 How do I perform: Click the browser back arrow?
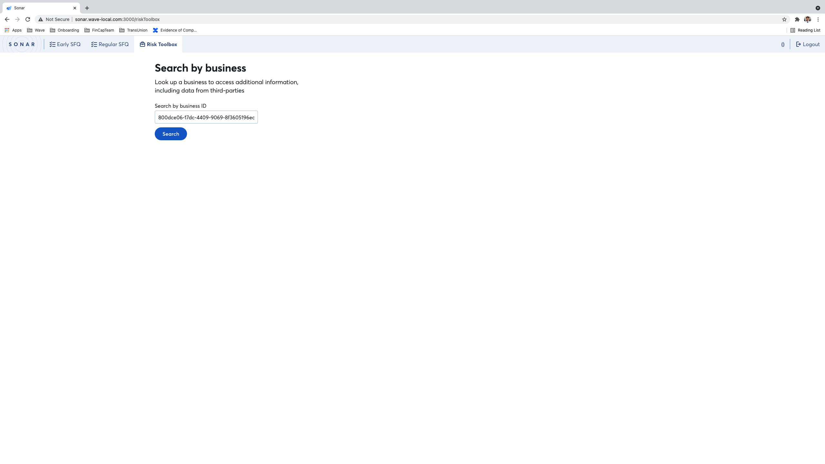(x=7, y=19)
